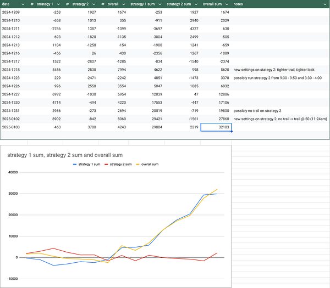
Task: Open the overall column dropdown arrow
Action: [x=124, y=4]
